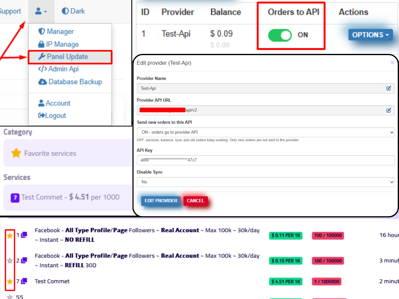The height and width of the screenshot is (299, 399).
Task: Click the "Actions" column header
Action: (353, 12)
